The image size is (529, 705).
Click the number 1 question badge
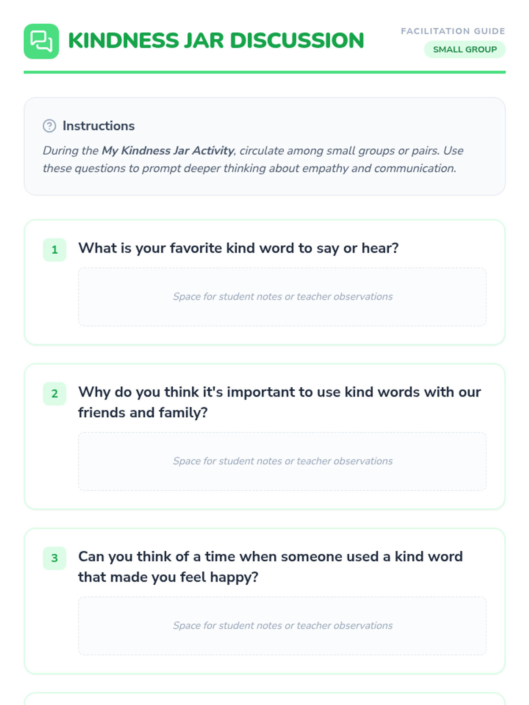click(x=55, y=250)
